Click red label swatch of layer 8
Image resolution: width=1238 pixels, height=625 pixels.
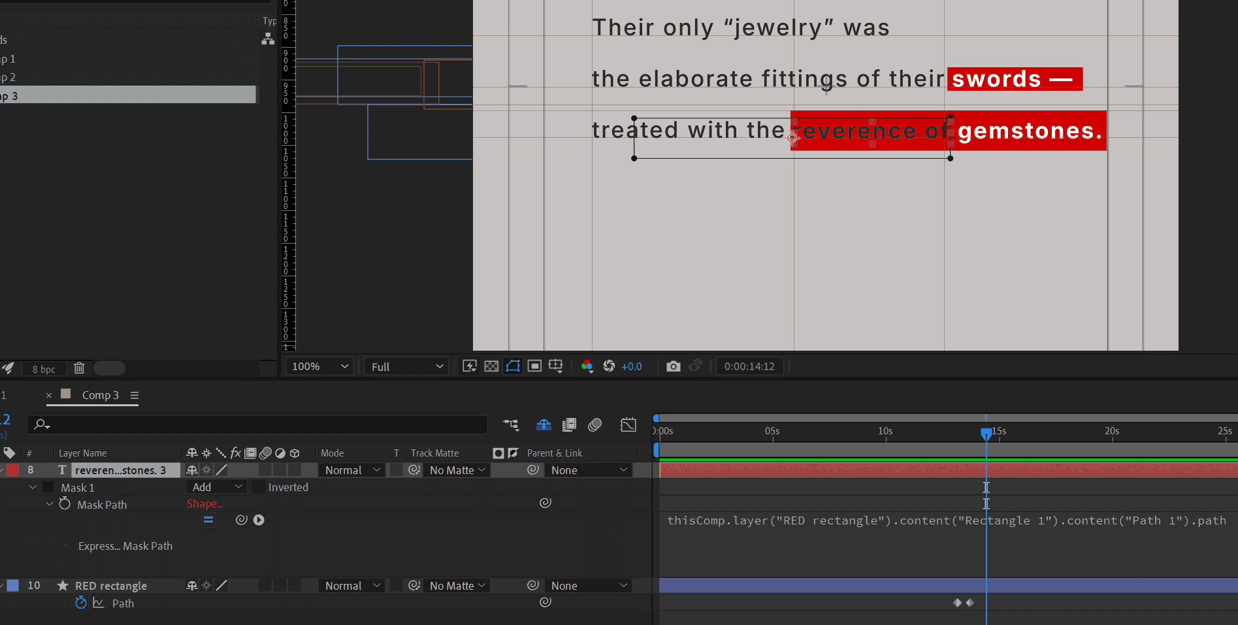[12, 470]
